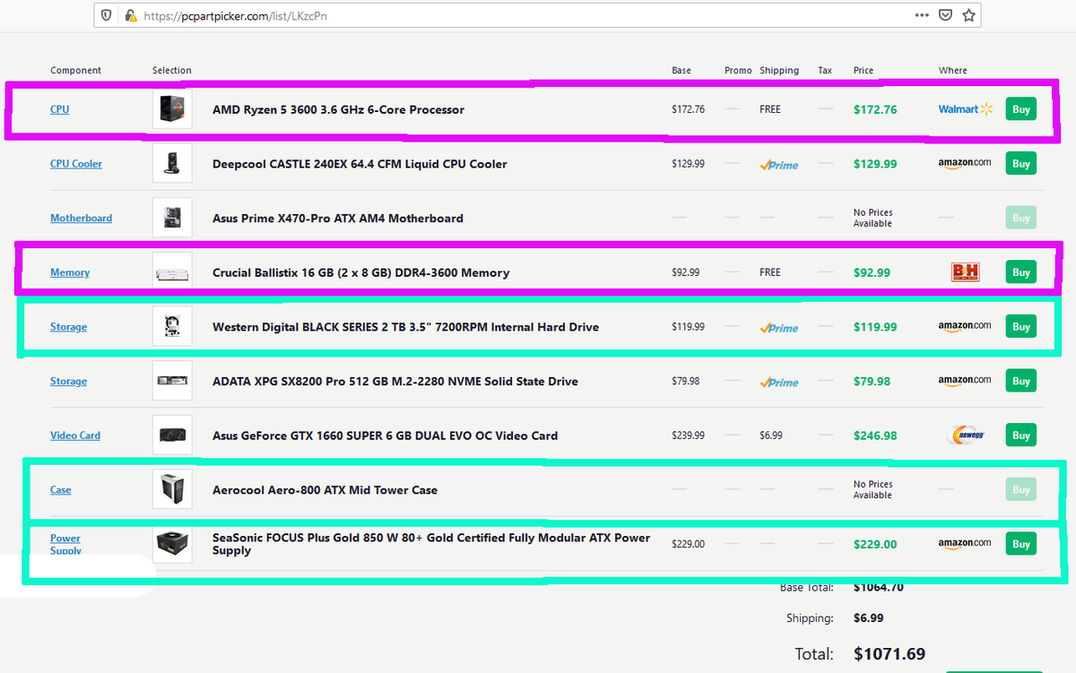Click the Newegg merchant logo
This screenshot has width=1076, height=673.
pos(965,436)
